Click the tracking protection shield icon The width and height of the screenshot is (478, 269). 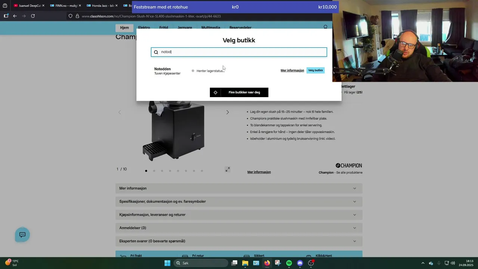coord(70,16)
